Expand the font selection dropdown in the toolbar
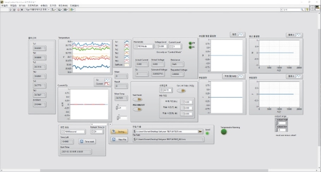 point(48,9)
